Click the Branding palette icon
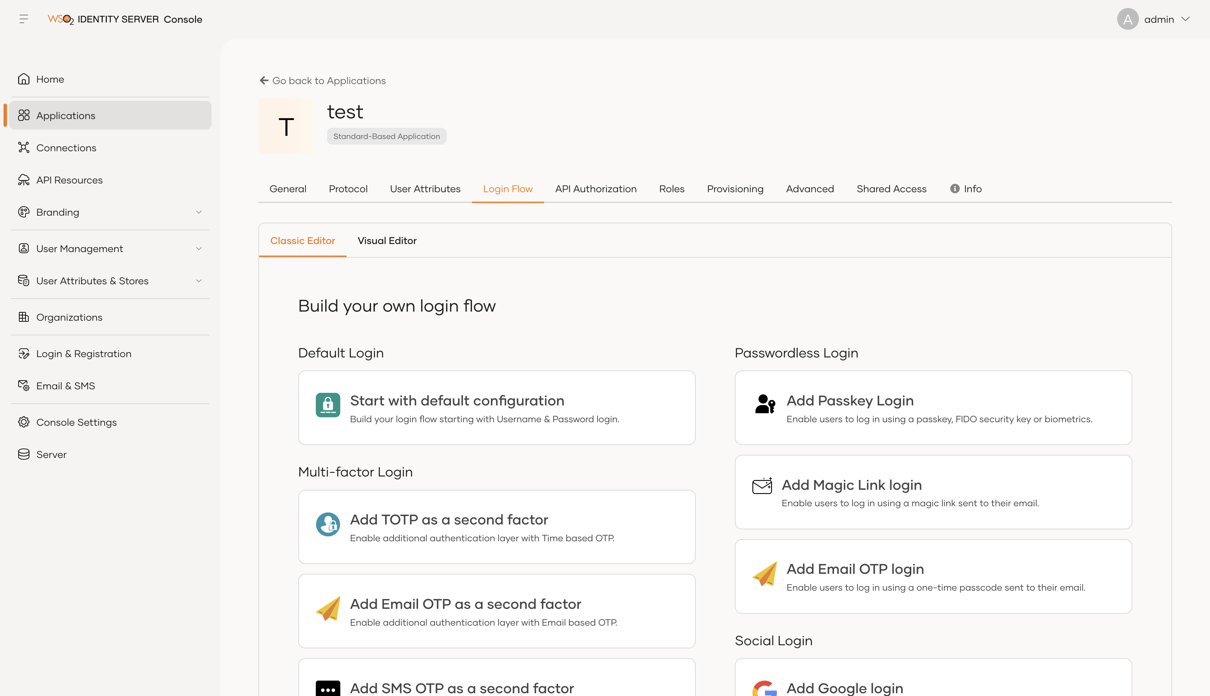 point(23,212)
